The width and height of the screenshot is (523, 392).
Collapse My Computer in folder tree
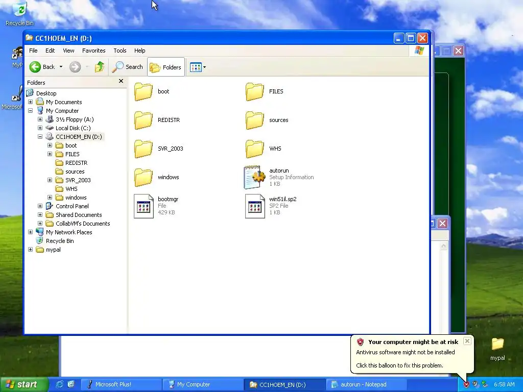(x=30, y=111)
